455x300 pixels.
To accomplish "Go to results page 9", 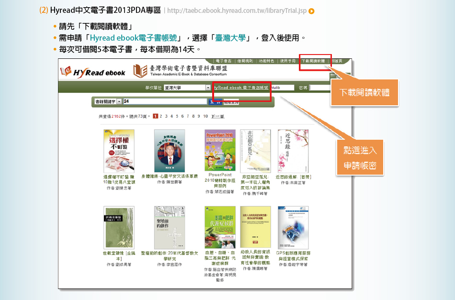I will [199, 116].
